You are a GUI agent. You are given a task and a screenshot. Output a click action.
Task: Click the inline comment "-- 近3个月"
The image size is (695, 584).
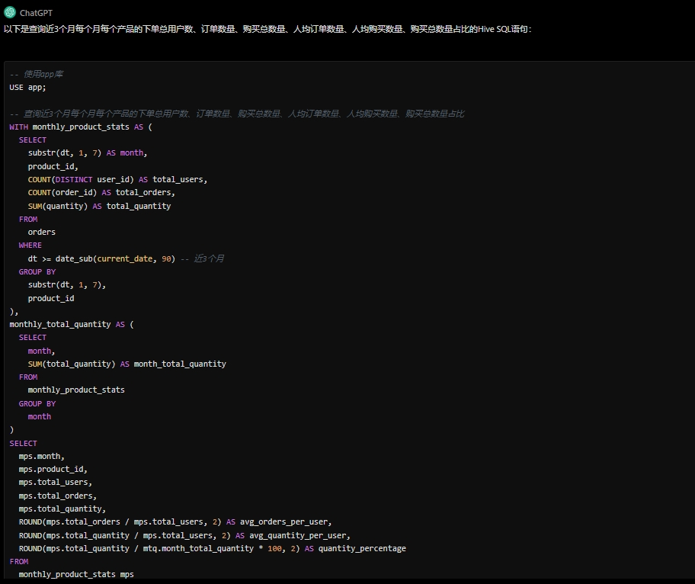(x=202, y=258)
